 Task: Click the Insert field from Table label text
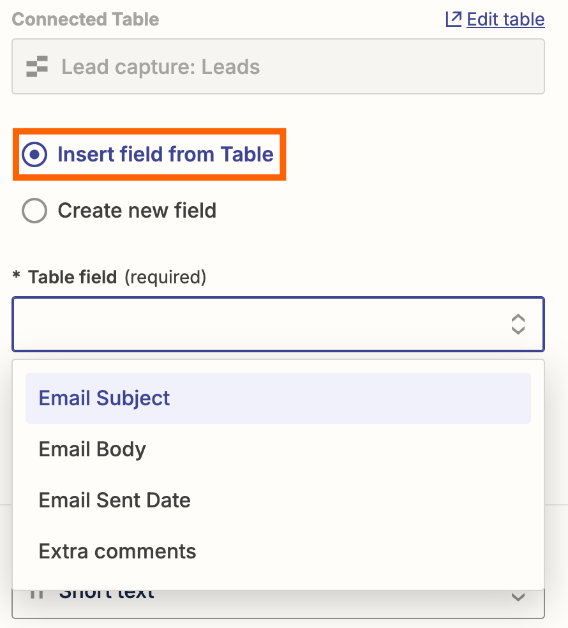[x=165, y=154]
